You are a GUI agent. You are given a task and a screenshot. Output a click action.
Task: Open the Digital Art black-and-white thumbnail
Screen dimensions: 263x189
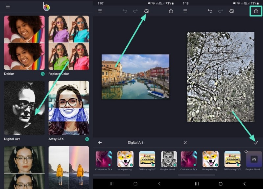(24, 108)
